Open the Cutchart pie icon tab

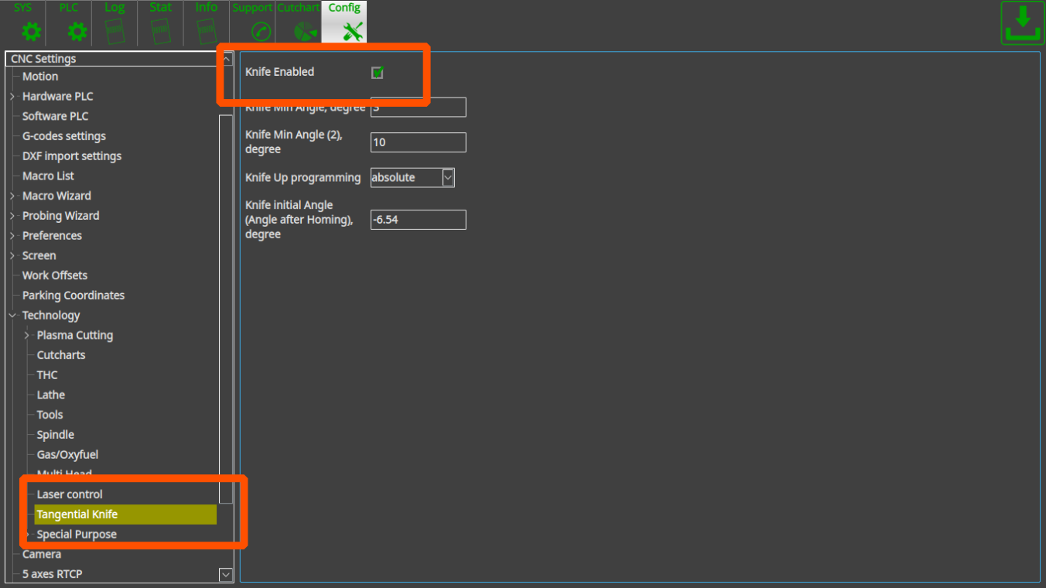(x=299, y=22)
